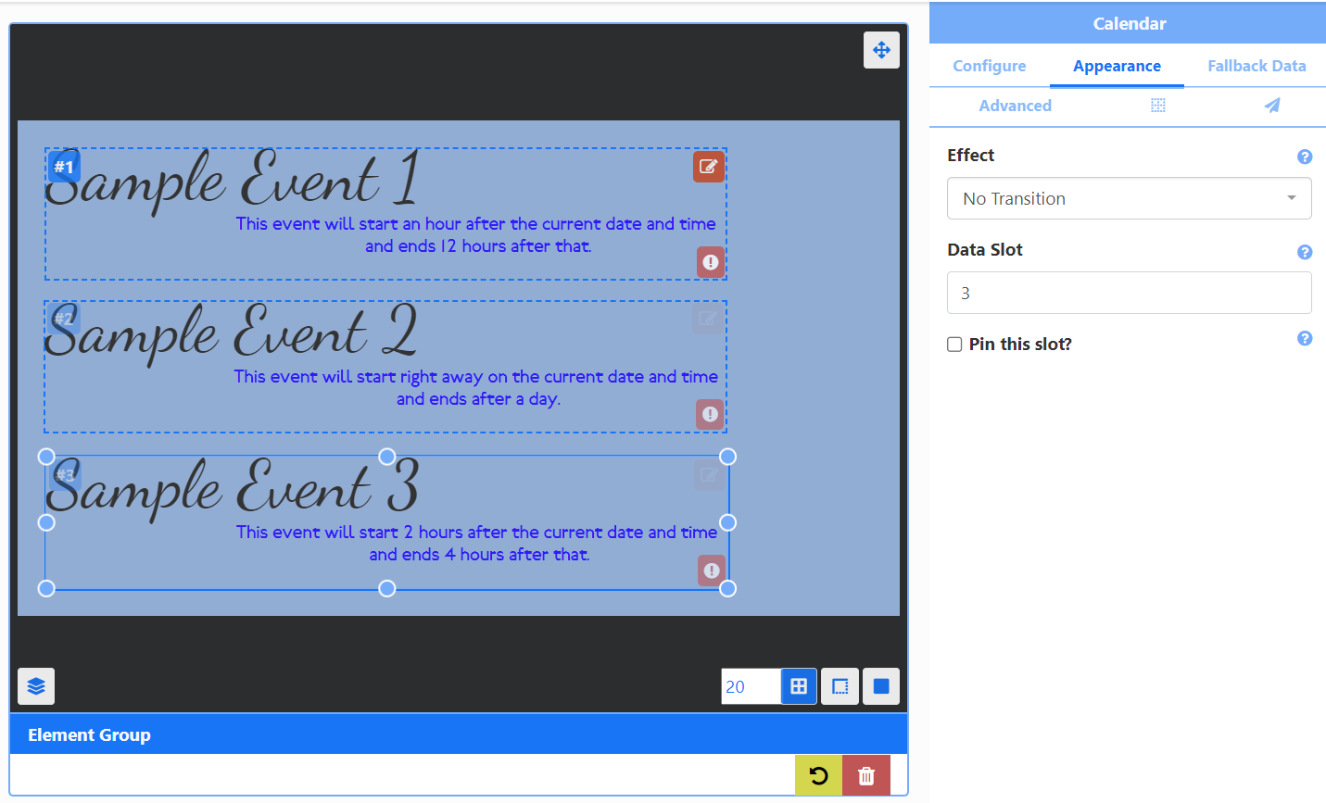Screen dimensions: 1326x803
Task: Switch to the Fallback Data tab
Action: (x=1256, y=66)
